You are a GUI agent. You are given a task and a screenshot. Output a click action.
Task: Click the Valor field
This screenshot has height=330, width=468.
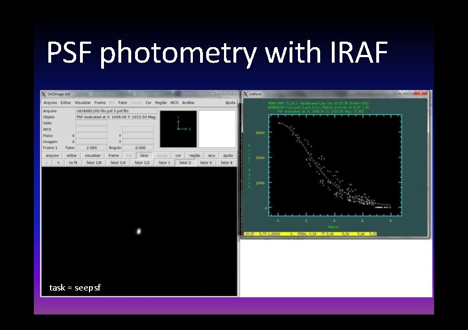click(x=91, y=123)
